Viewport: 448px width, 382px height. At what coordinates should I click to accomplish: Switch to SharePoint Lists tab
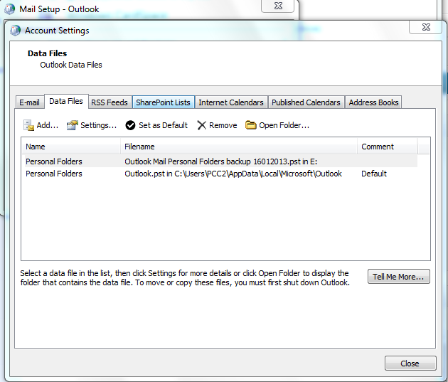coord(163,102)
